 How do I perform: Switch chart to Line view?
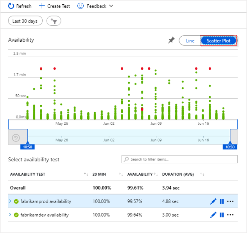(x=190, y=41)
